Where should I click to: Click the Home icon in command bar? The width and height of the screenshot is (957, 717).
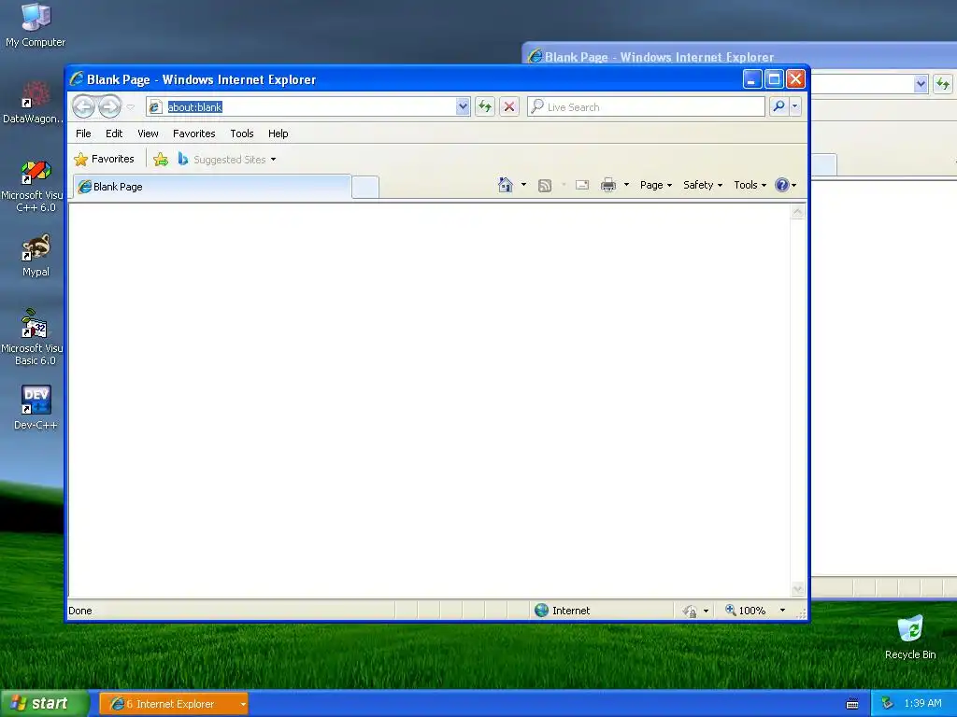pos(506,185)
